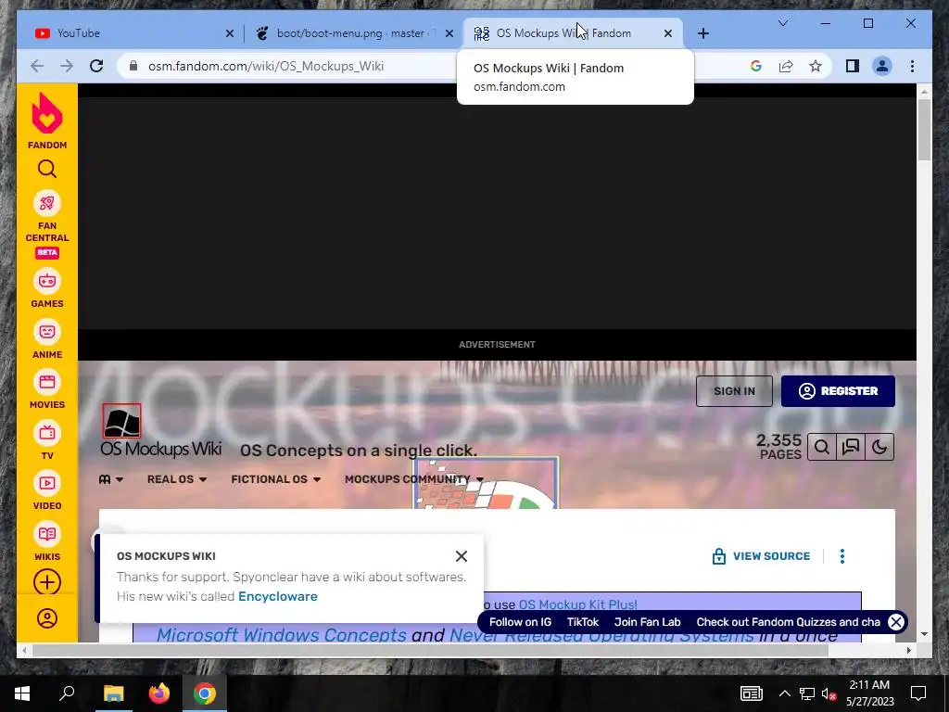Viewport: 949px width, 712px height.
Task: Open the wiki discussions icon
Action: pos(851,448)
